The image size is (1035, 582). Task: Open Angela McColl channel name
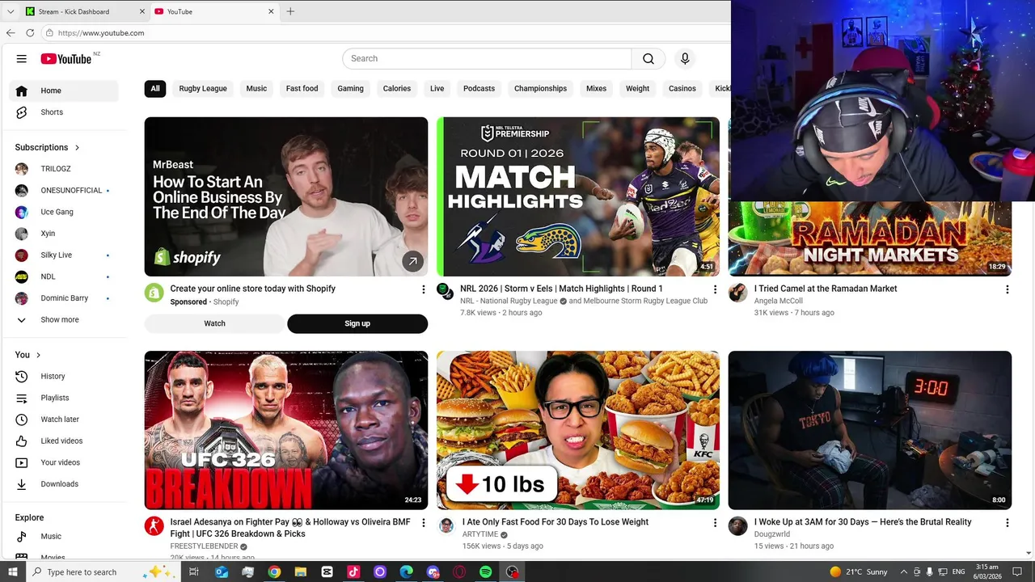[x=778, y=301]
